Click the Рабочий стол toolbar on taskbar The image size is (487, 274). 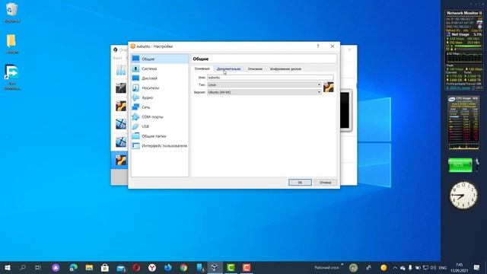pyautogui.click(x=326, y=267)
